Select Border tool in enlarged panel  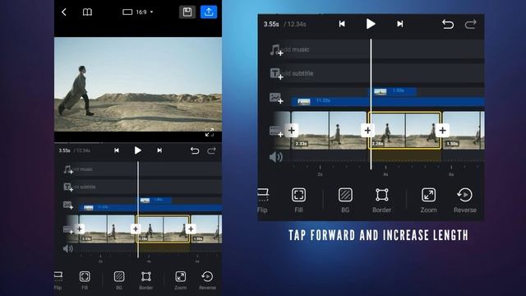(381, 201)
